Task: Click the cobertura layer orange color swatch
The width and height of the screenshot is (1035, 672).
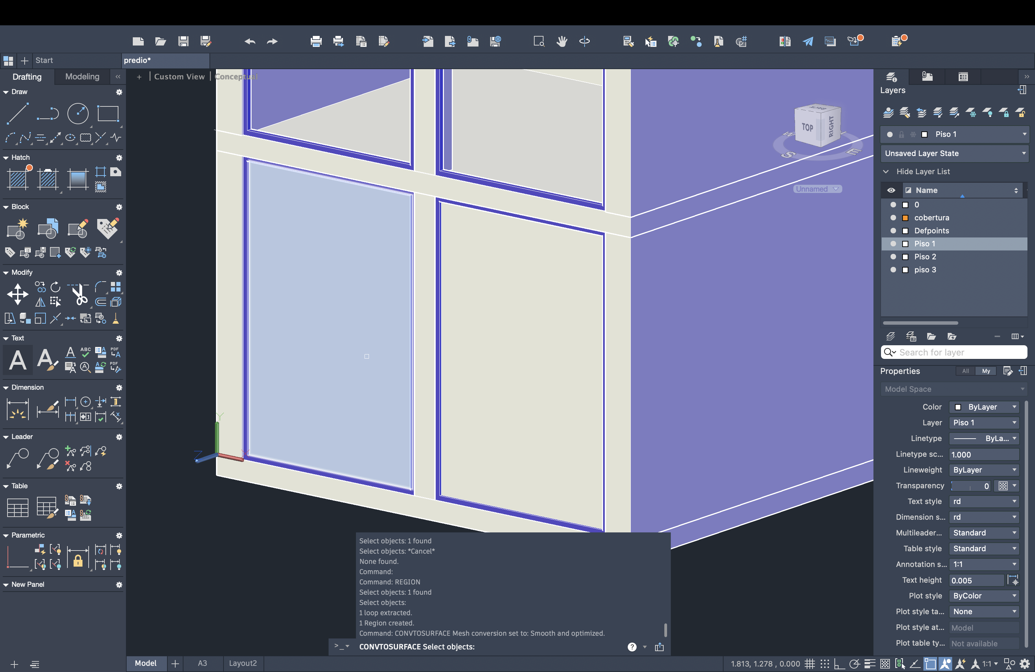Action: tap(905, 218)
